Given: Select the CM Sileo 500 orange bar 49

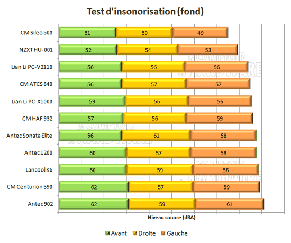Looking at the screenshot, I should pyautogui.click(x=200, y=33).
